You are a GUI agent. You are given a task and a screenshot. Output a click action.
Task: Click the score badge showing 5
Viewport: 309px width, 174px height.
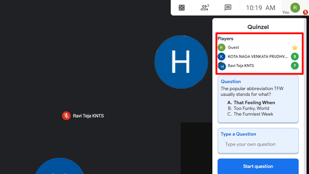point(295,57)
